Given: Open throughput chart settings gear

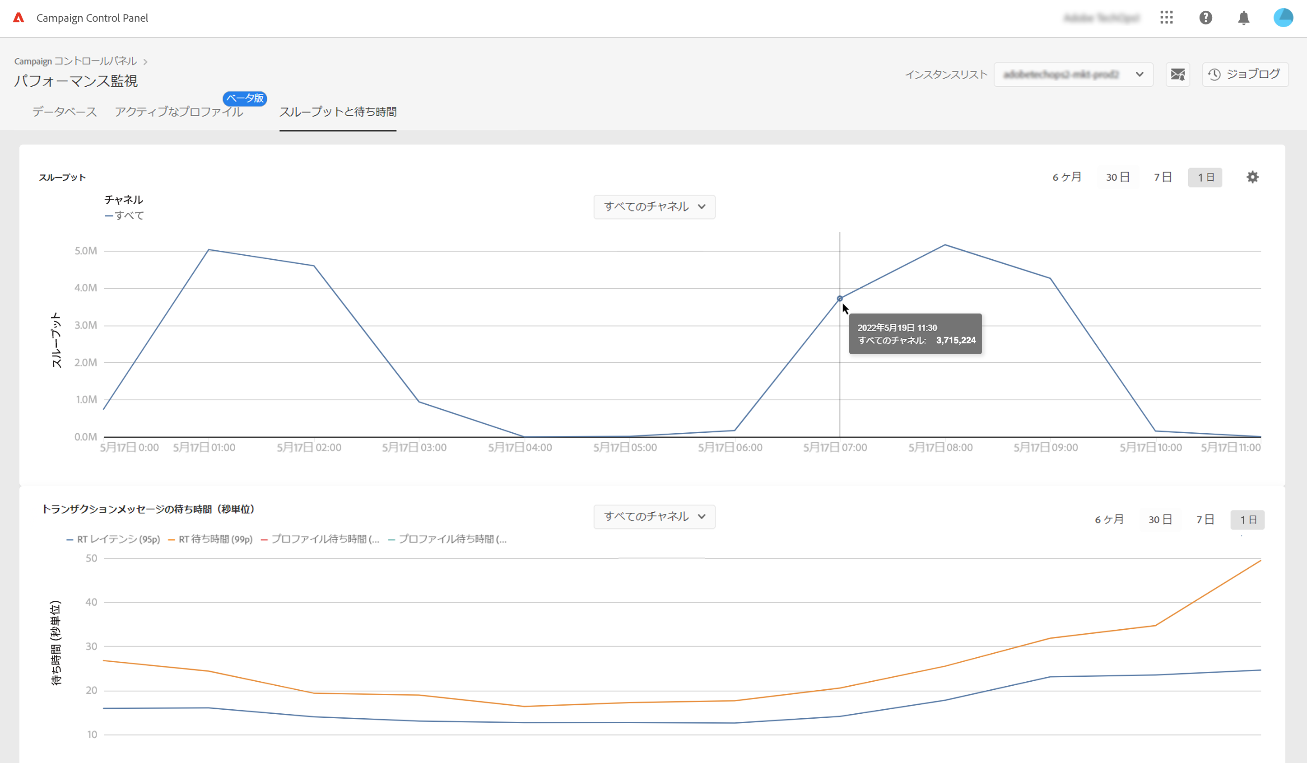Looking at the screenshot, I should (x=1252, y=177).
